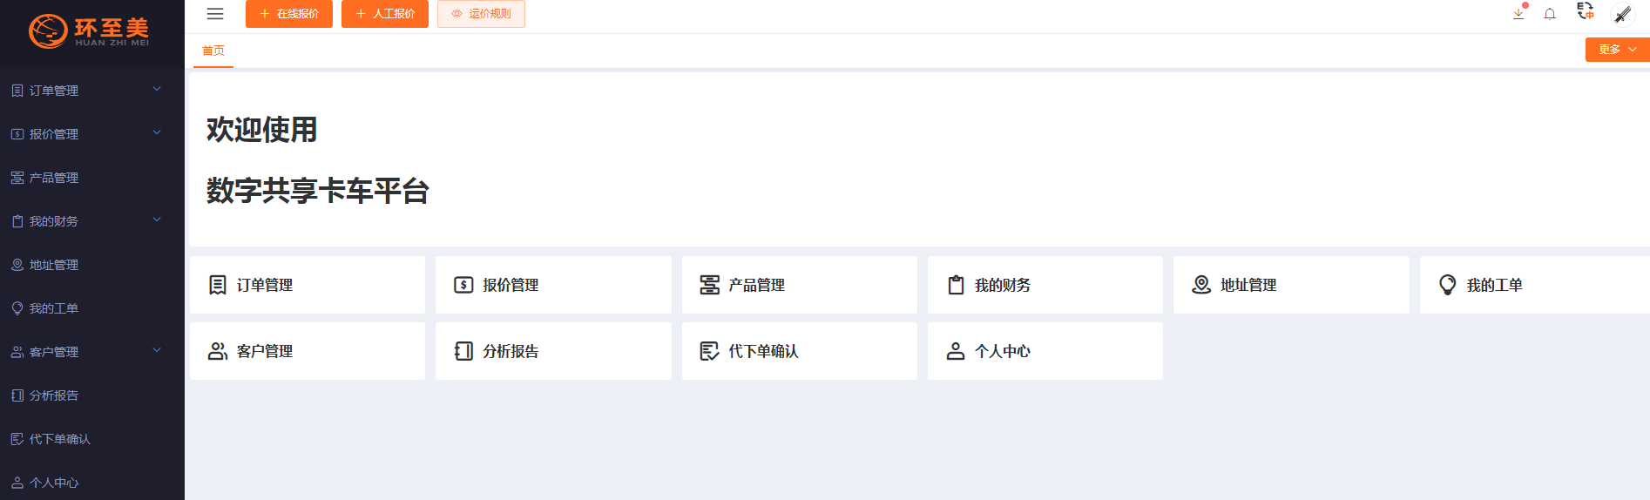Image resolution: width=1650 pixels, height=500 pixels.
Task: Go to 产品管理 in the sidebar
Action: click(54, 178)
